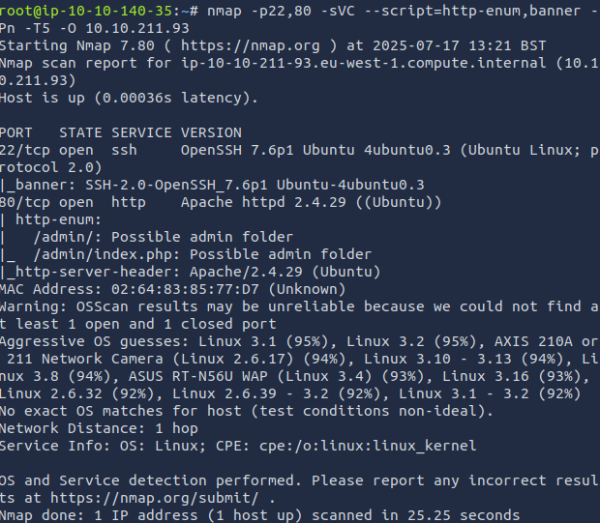Click the /admin/index.php path text
600x523 pixels.
(x=103, y=254)
